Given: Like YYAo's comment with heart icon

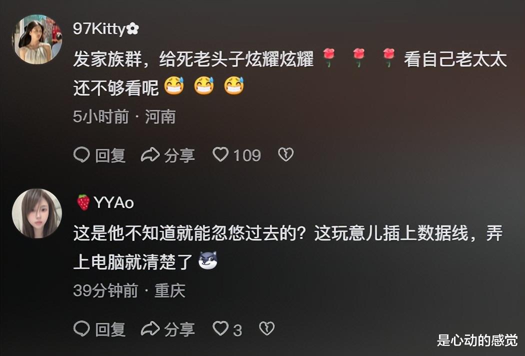Looking at the screenshot, I should 220,328.
